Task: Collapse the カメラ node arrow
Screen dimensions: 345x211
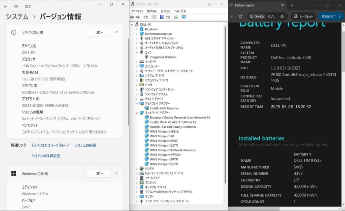Action: (x=137, y=52)
